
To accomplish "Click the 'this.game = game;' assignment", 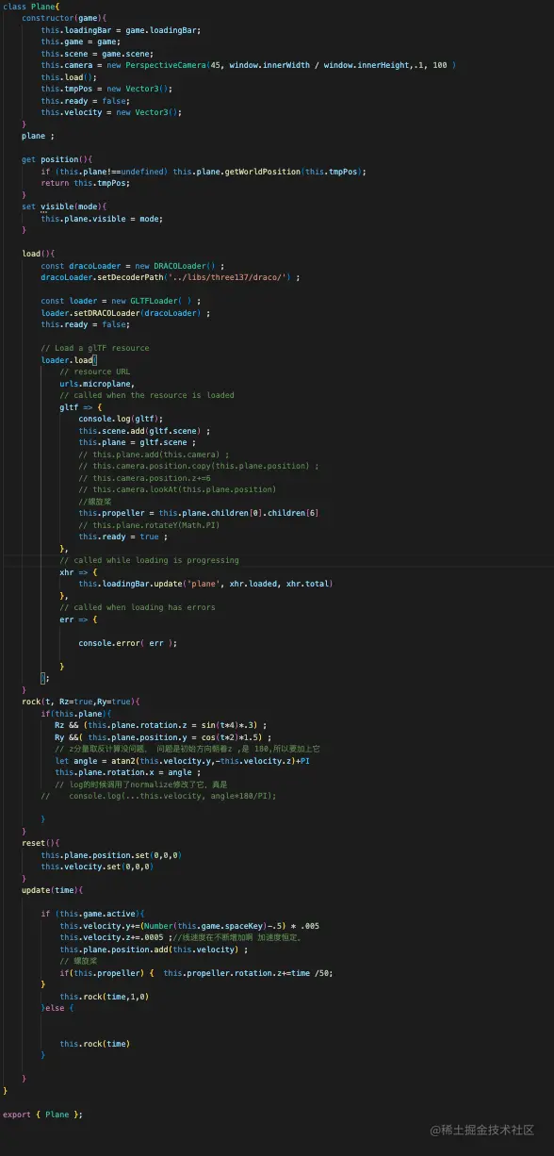I will (80, 41).
